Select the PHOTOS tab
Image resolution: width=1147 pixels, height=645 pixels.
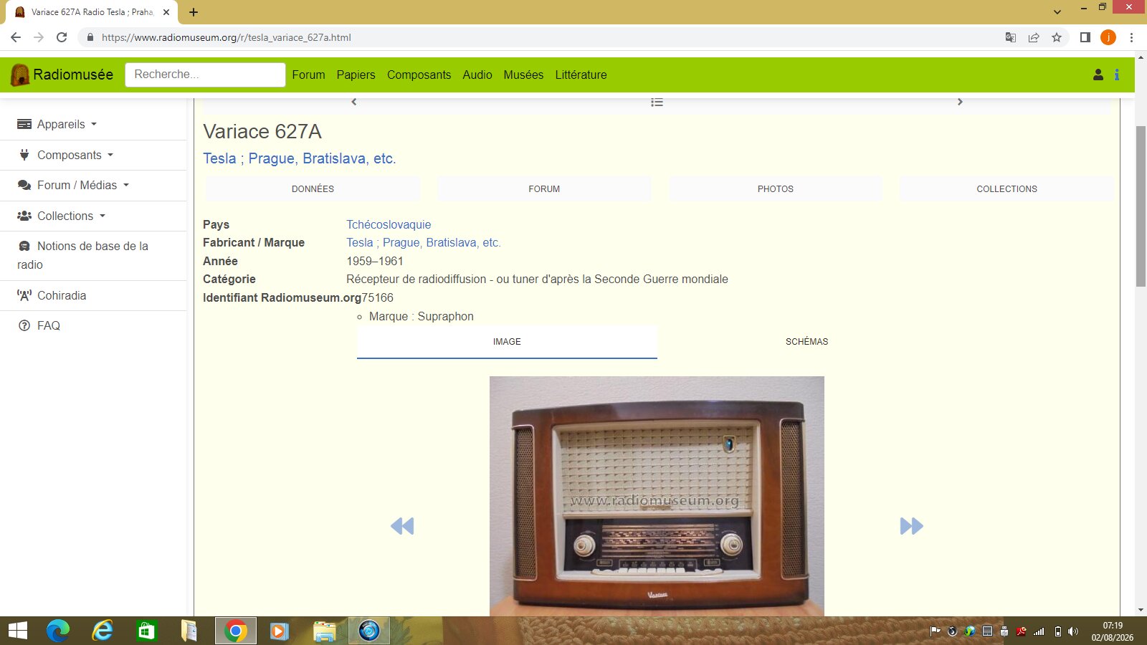point(776,189)
